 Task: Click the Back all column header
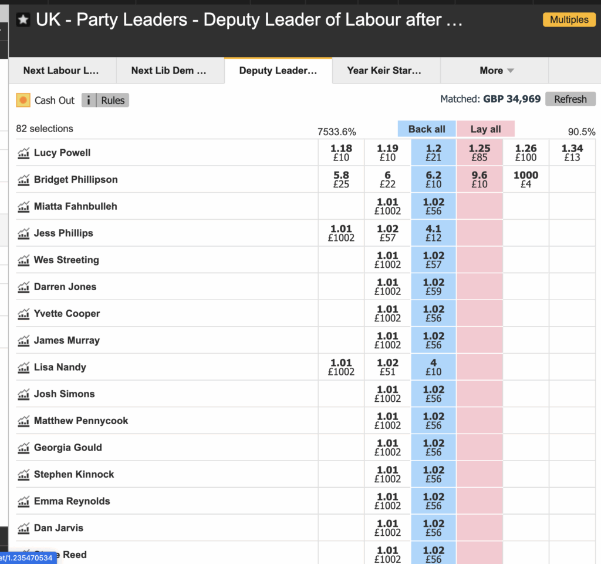(x=427, y=129)
